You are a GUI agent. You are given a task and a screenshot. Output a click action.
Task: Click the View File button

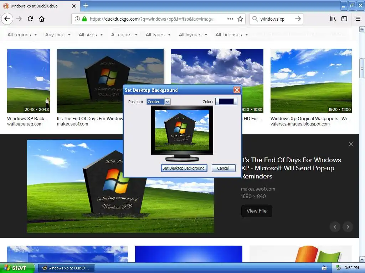257,211
